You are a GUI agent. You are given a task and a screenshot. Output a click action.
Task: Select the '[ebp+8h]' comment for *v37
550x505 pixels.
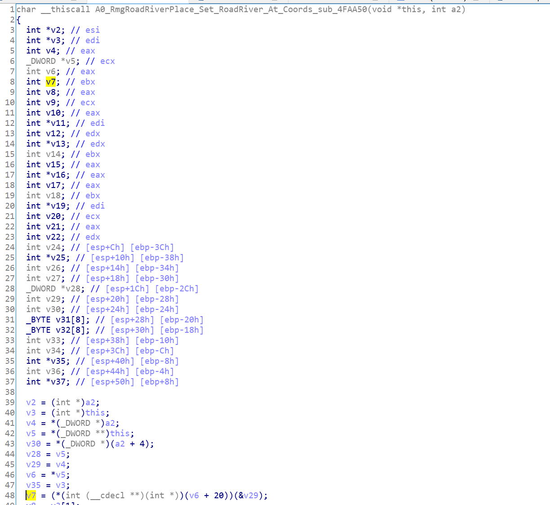click(160, 382)
